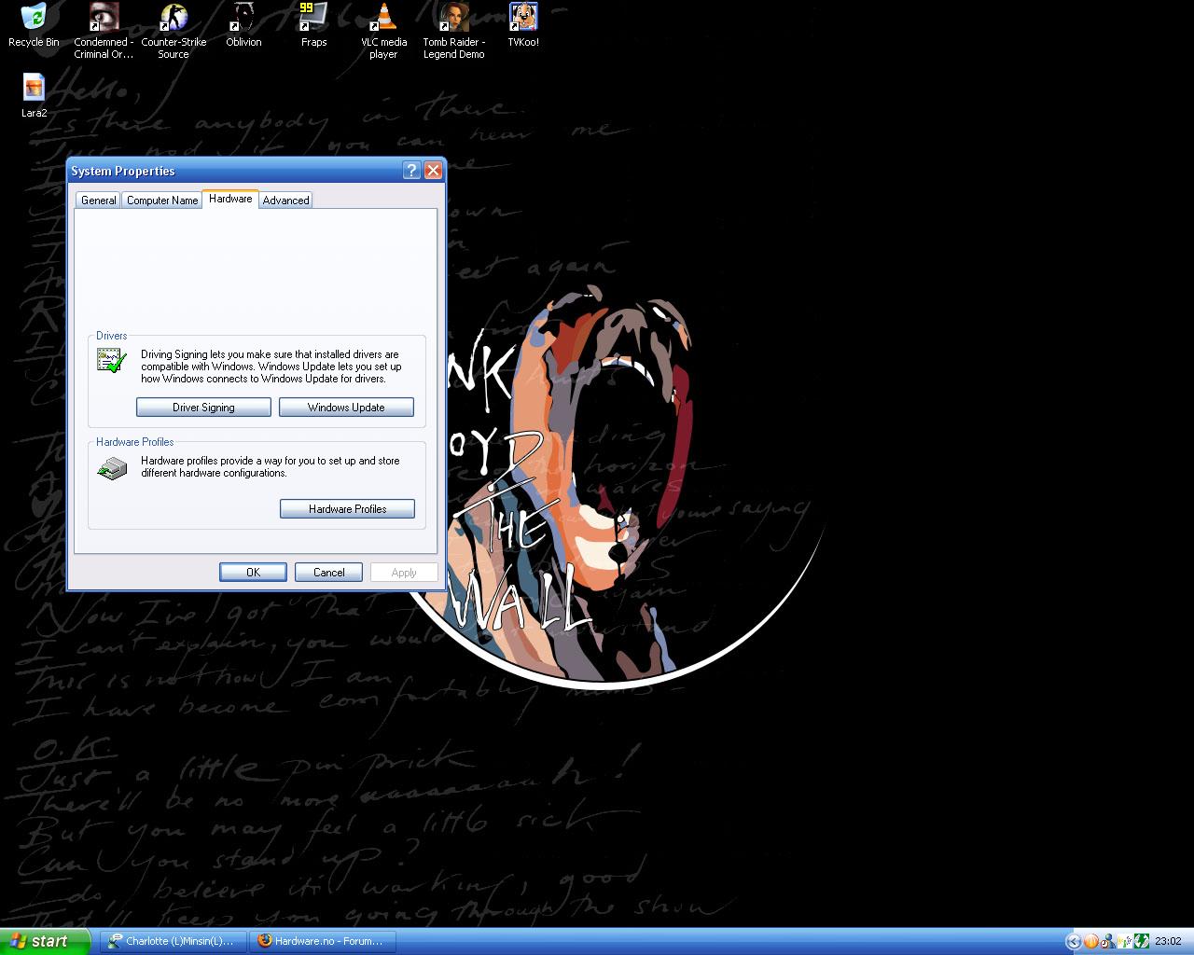Select the TVKoo! desktop shortcut

coord(523,26)
